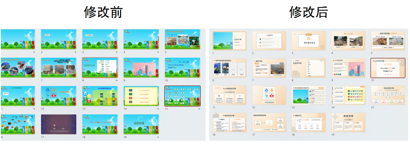Select slide 12 recycling logos thumbnail in 修改前
This screenshot has width=410, height=144.
[58, 96]
